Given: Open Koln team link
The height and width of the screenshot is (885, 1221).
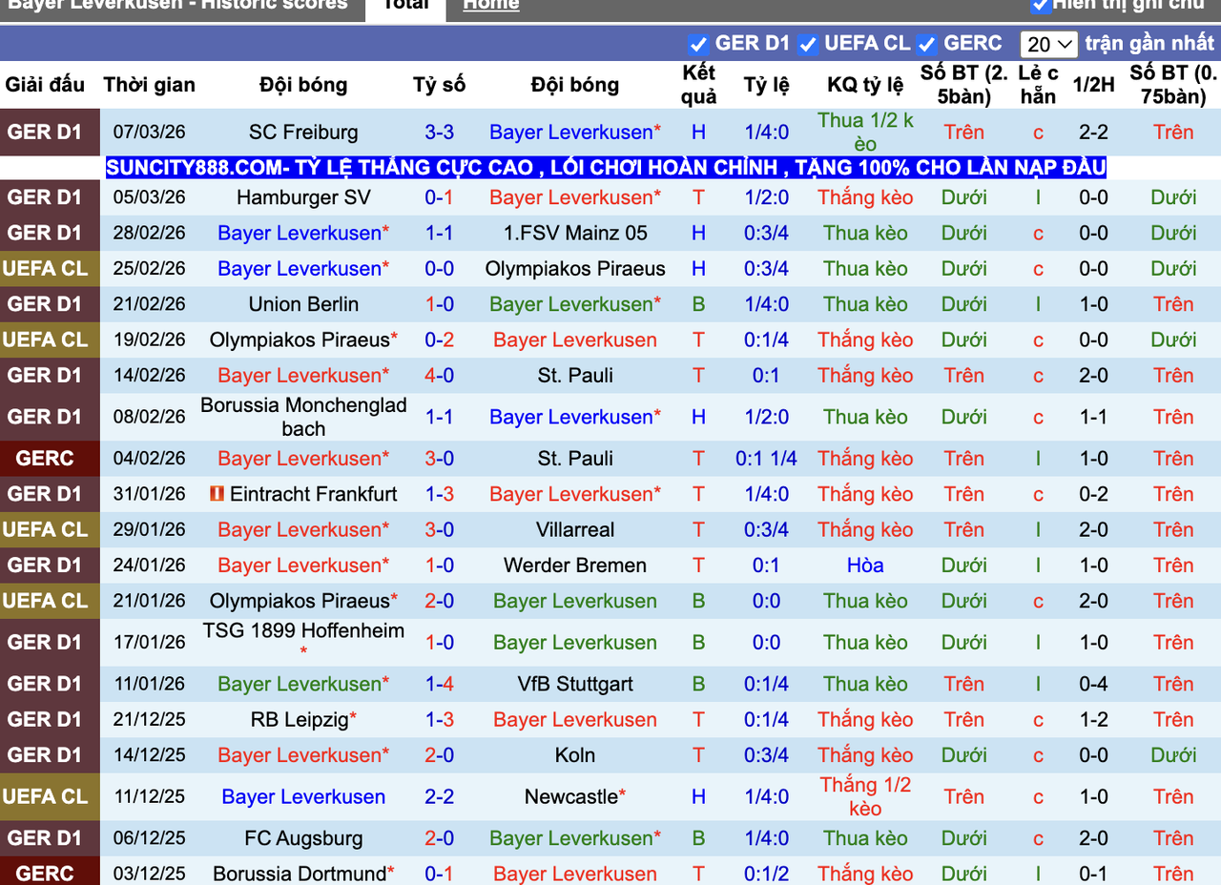Looking at the screenshot, I should [x=575, y=755].
